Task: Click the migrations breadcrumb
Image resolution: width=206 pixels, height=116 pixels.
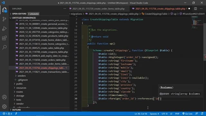Action: pos(76,14)
